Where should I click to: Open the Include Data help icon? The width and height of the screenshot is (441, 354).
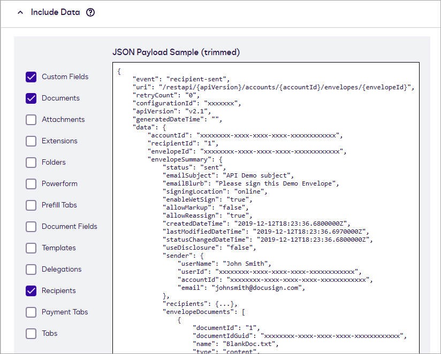click(x=90, y=12)
